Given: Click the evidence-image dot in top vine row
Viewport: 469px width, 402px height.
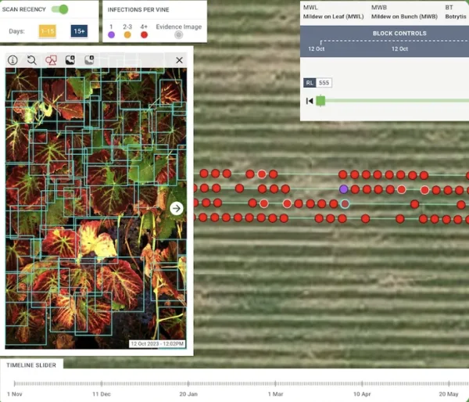Looking at the screenshot, I should tap(262, 174).
